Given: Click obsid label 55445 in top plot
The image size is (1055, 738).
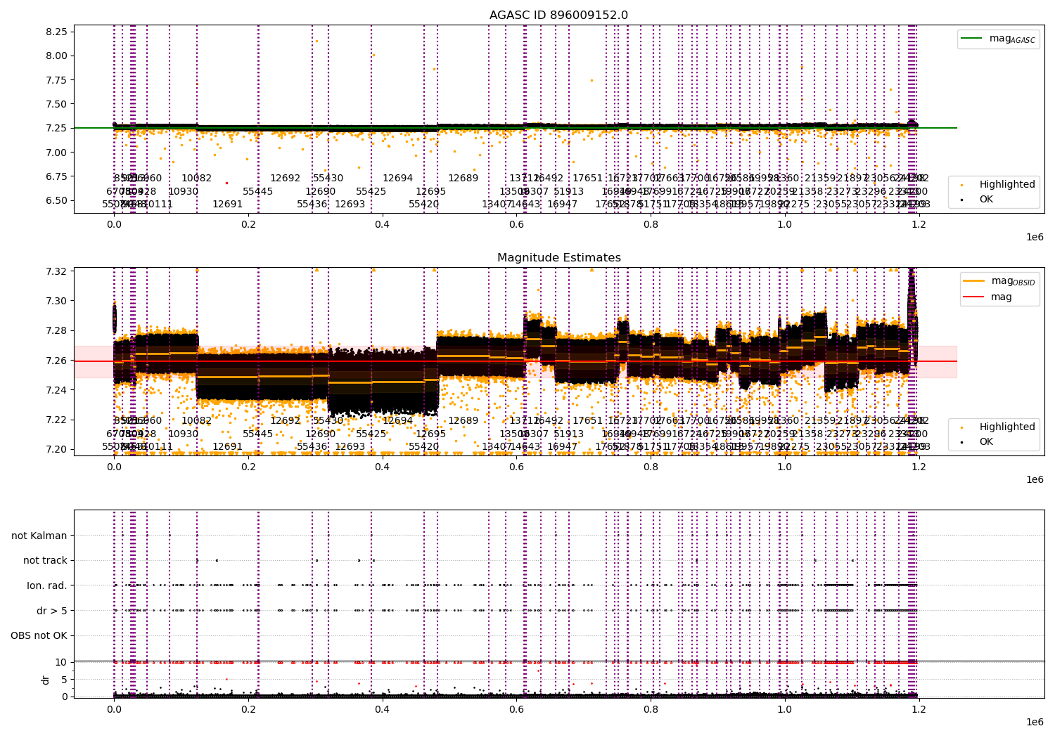Looking at the screenshot, I should [x=257, y=191].
